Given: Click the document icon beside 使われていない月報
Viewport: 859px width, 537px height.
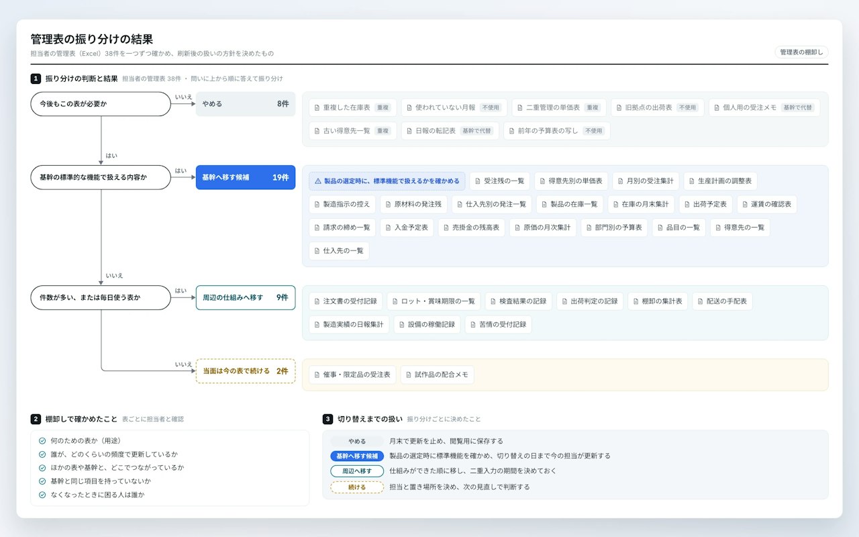Looking at the screenshot, I should pos(409,107).
